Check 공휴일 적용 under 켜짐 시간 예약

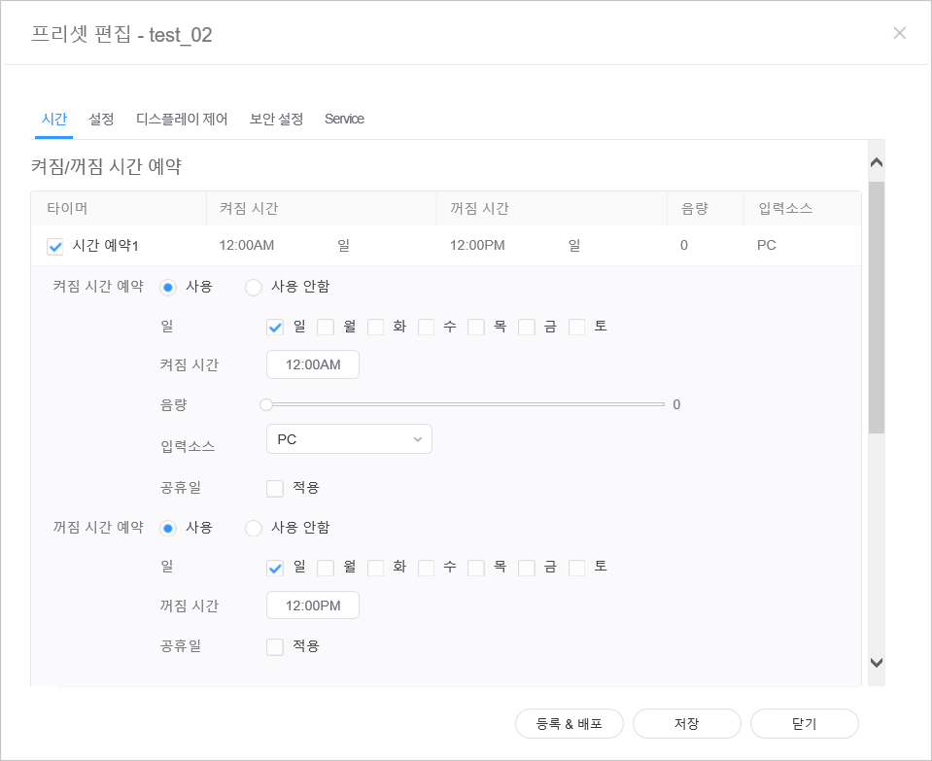[275, 488]
